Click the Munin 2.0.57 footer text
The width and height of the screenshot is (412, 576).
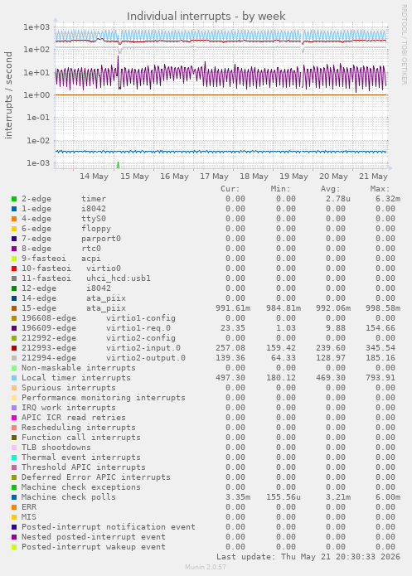[x=206, y=567]
